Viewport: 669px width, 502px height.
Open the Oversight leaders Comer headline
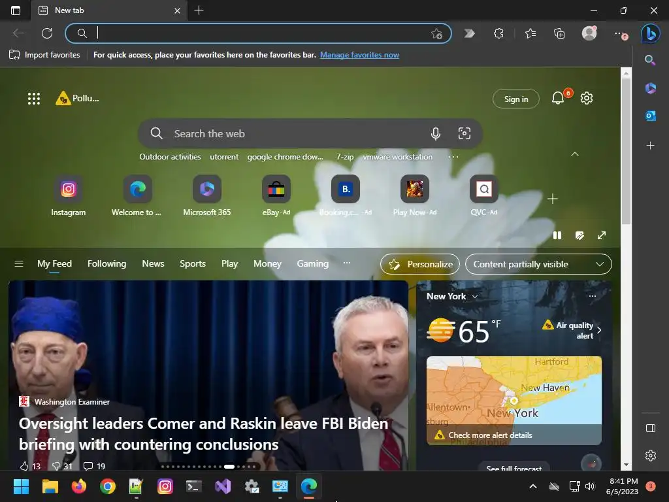point(204,434)
